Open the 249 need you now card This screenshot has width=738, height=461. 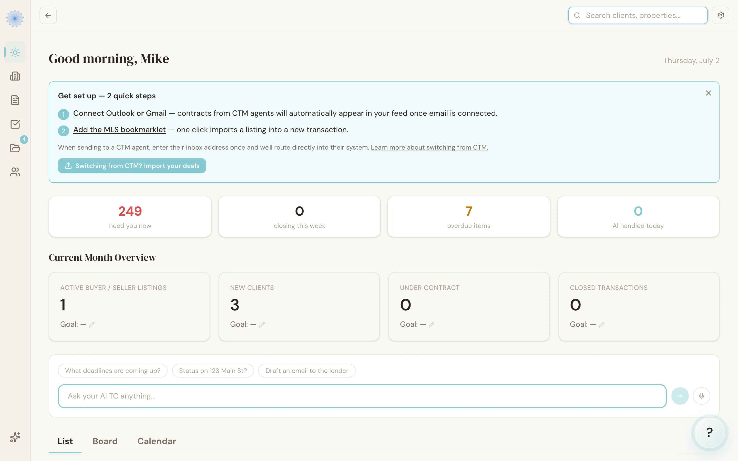[x=130, y=216]
